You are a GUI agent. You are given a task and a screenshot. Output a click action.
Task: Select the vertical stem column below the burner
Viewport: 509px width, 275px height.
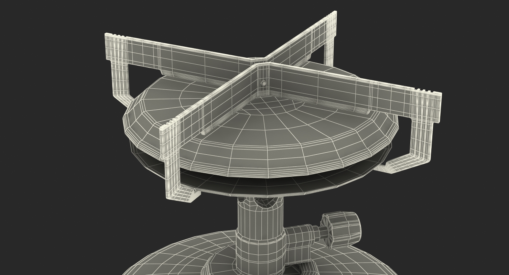[261, 235]
